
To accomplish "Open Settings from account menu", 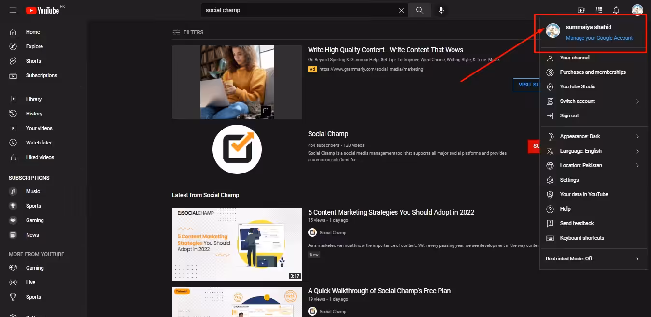I will click(x=594, y=180).
